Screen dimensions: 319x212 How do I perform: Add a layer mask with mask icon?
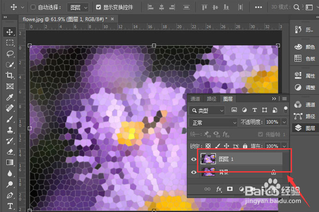click(230, 189)
